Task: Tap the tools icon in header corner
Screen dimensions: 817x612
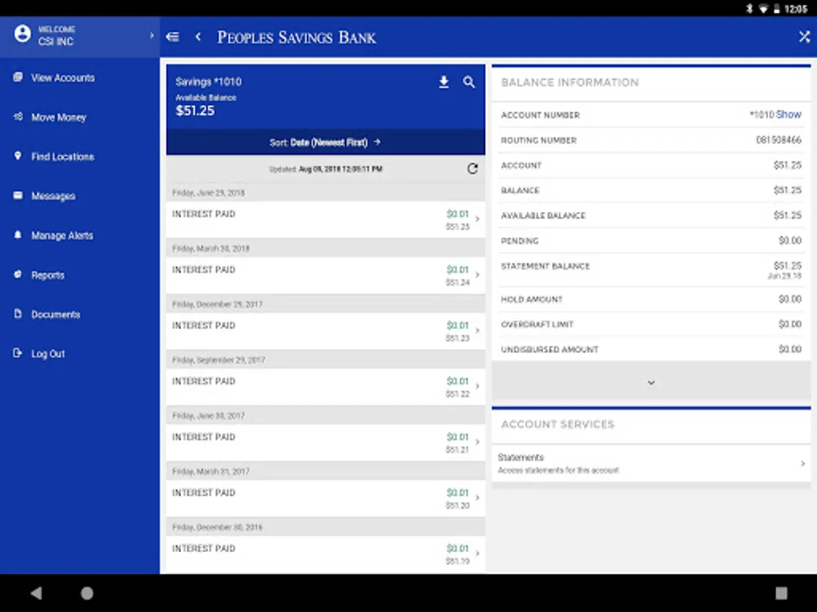Action: point(804,37)
